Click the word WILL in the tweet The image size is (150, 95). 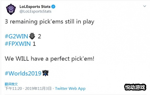coord(22,59)
